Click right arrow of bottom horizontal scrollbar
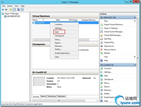This screenshot has width=141, height=107. [97, 100]
